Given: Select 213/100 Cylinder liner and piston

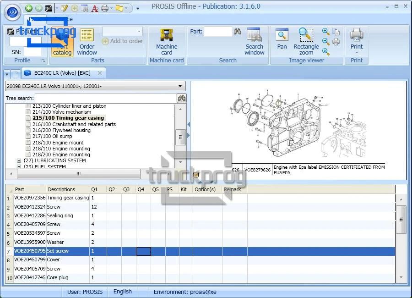Looking at the screenshot, I should [70, 106].
